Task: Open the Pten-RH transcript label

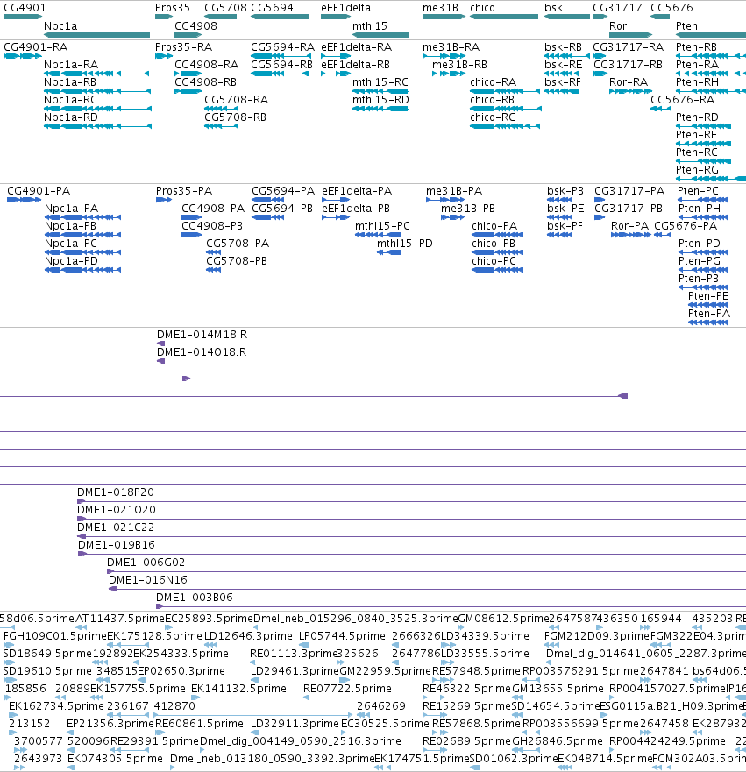Action: pos(697,82)
